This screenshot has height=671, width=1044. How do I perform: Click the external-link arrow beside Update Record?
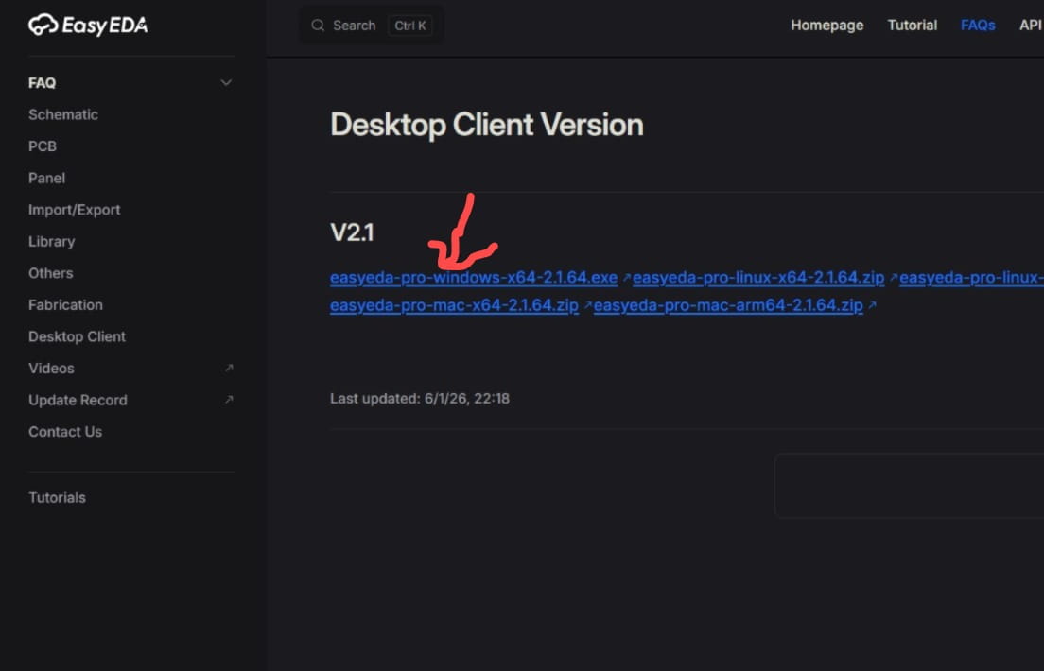tap(228, 400)
